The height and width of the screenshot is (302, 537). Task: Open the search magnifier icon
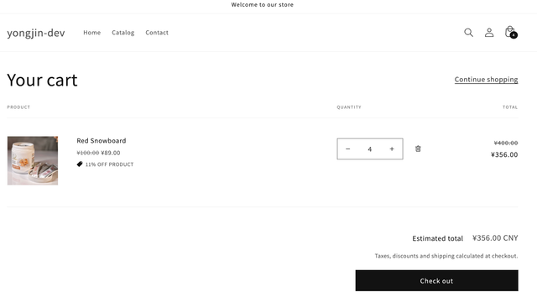[468, 33]
